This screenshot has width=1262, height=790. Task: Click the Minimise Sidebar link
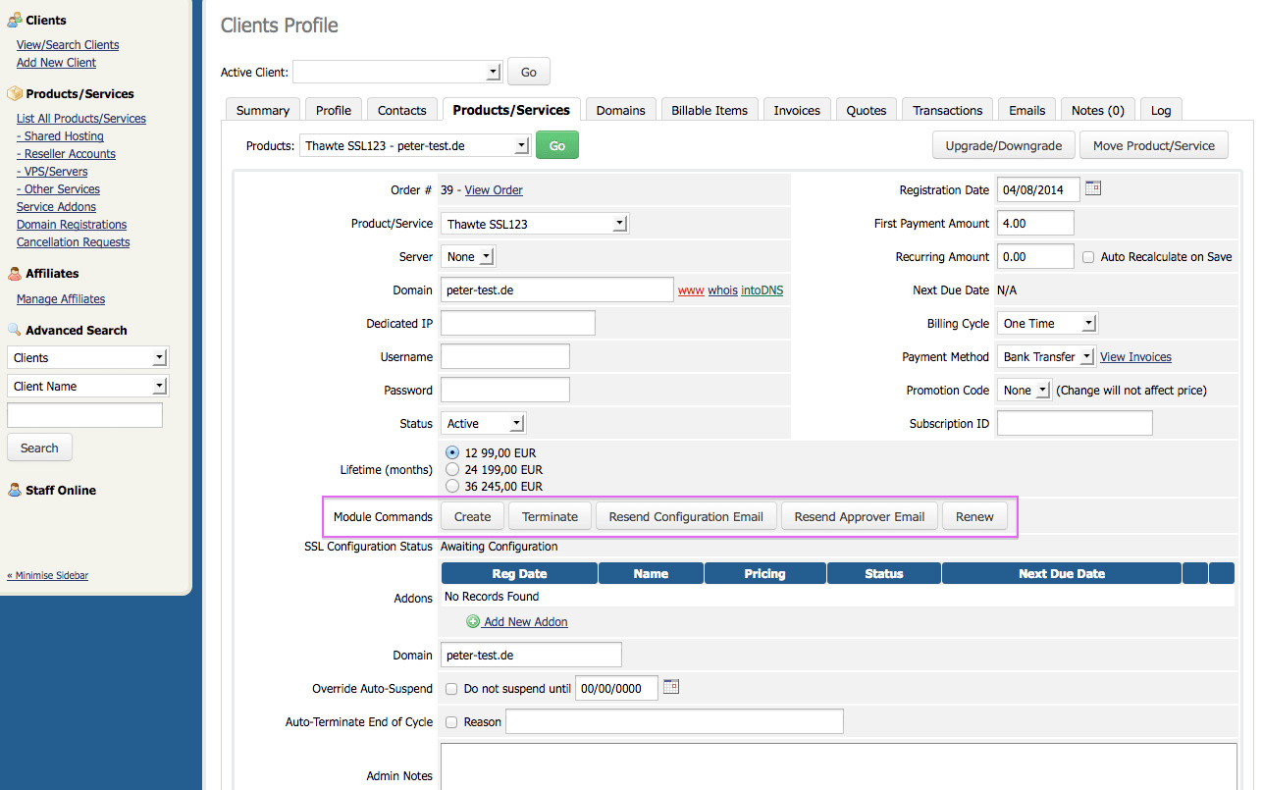click(47, 576)
